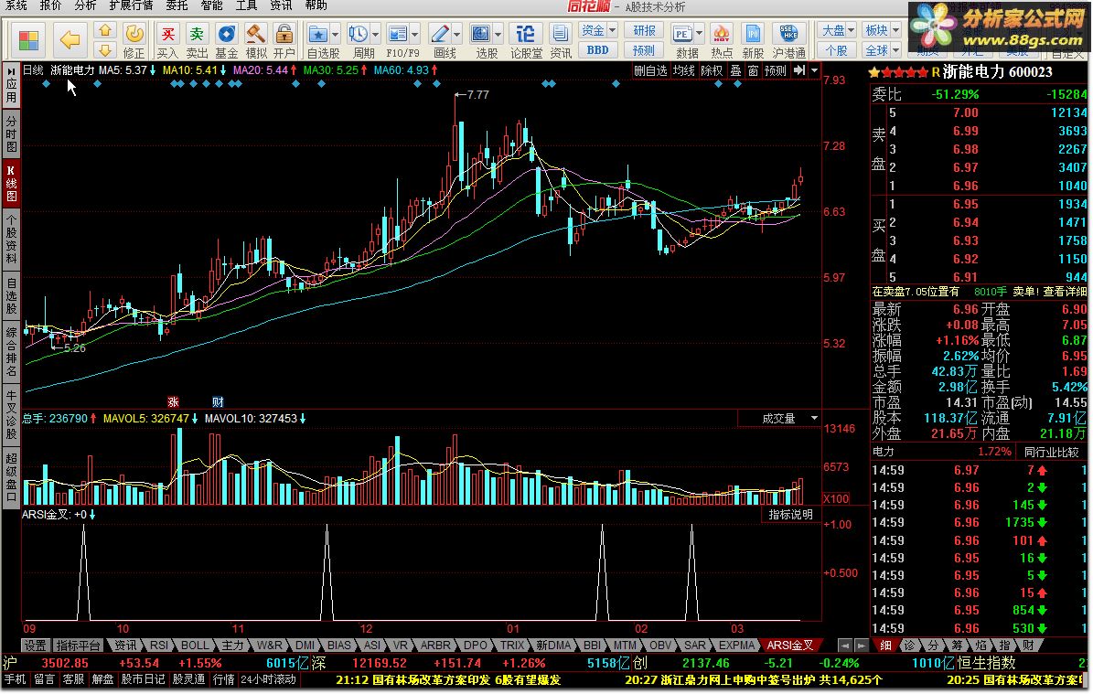Click the 同行业比较 link
The image size is (1093, 694).
pyautogui.click(x=1052, y=452)
